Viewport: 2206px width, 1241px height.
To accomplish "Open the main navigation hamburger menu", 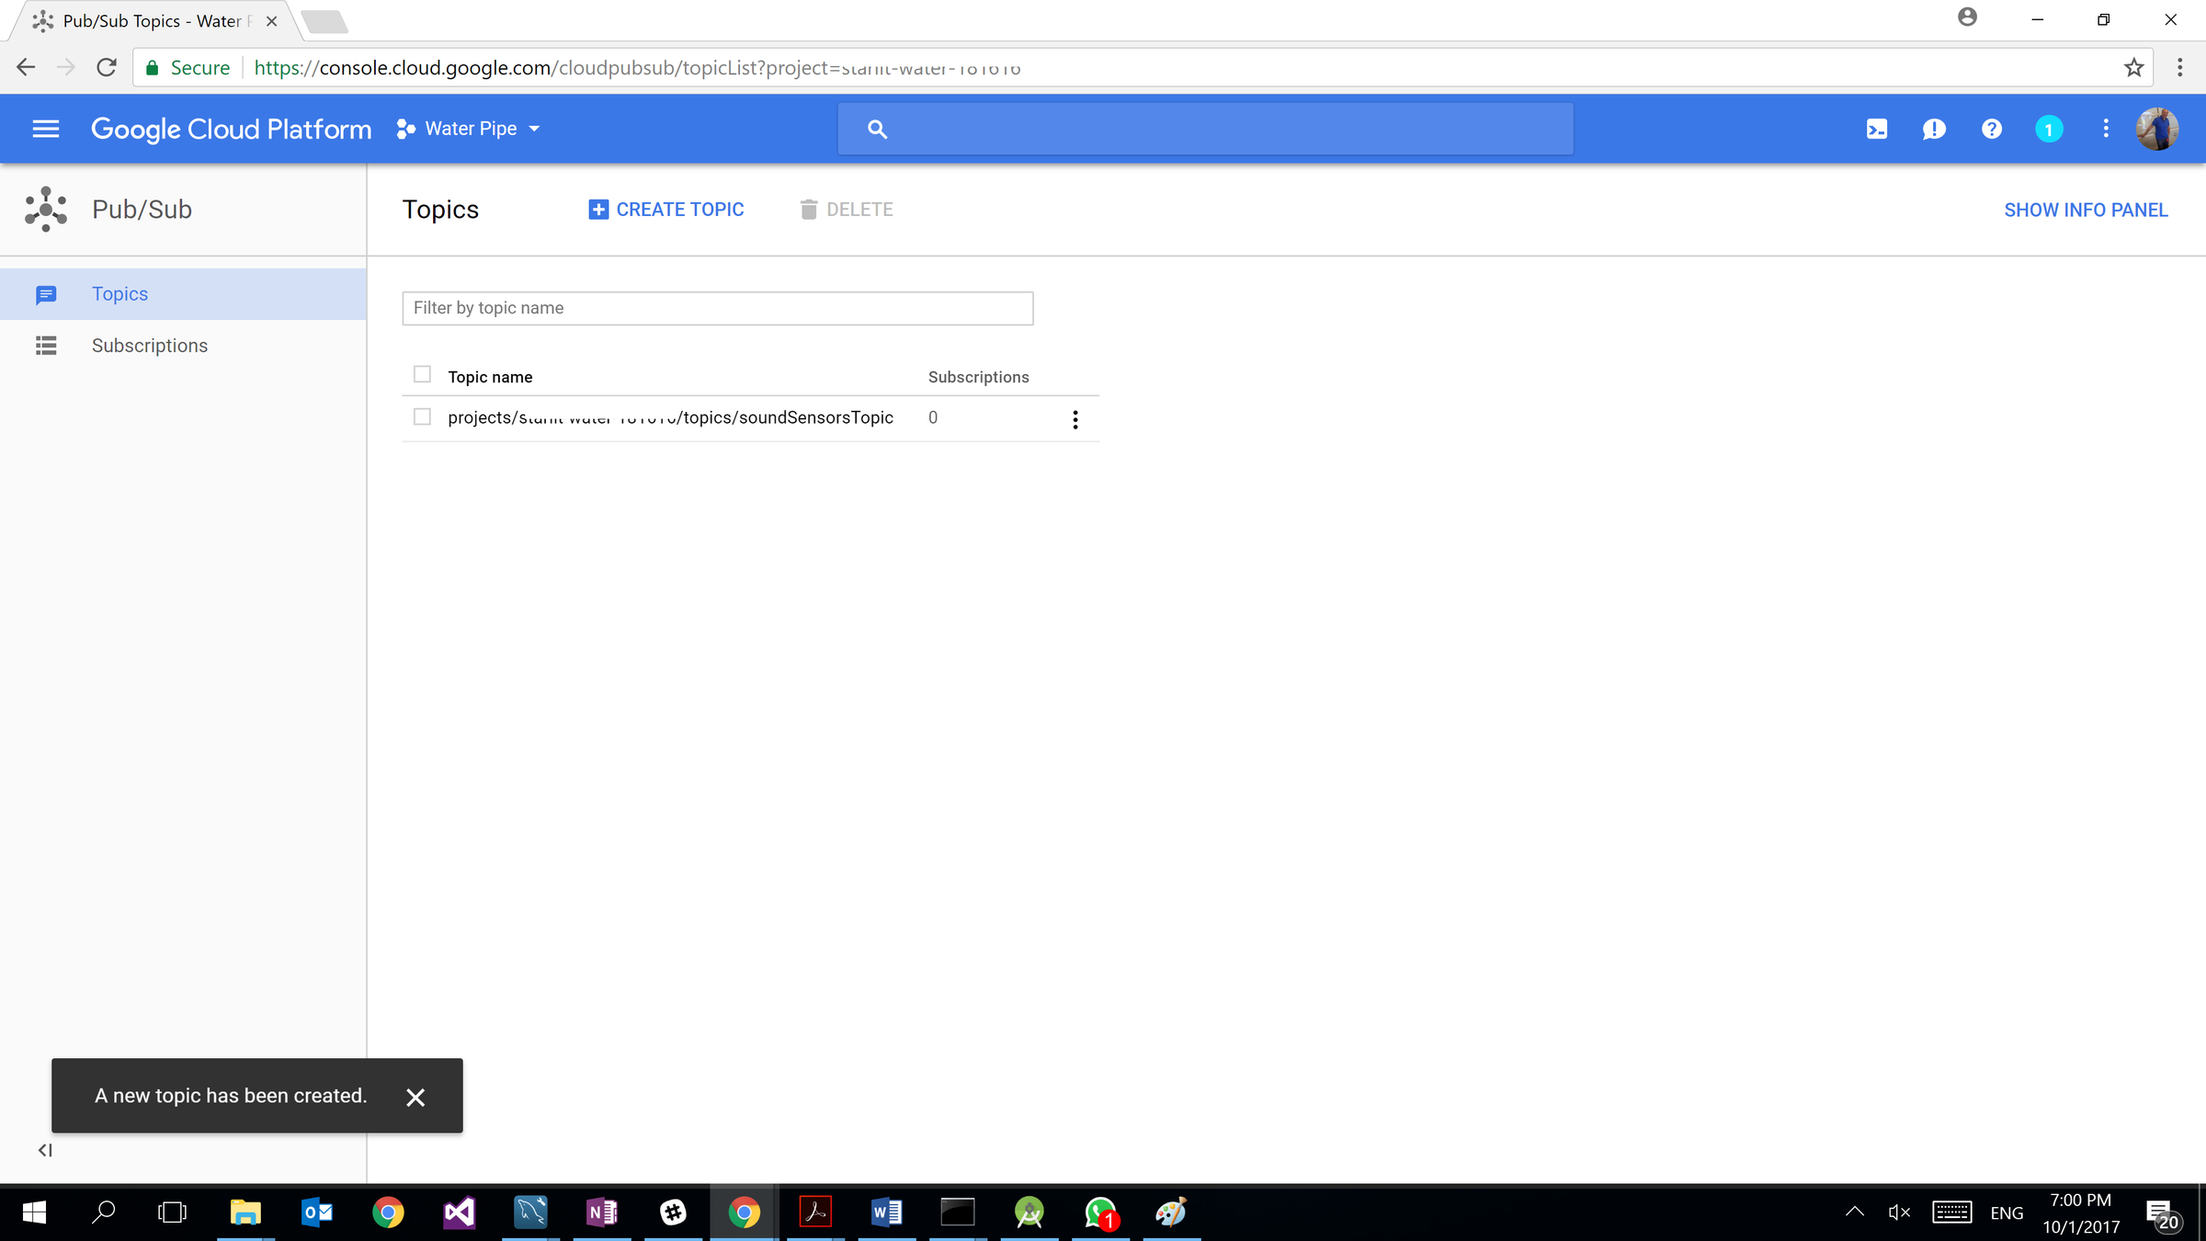I will pos(46,129).
